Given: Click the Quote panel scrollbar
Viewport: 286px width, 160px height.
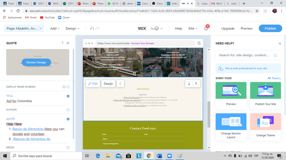Looking at the screenshot, I should 73,94.
